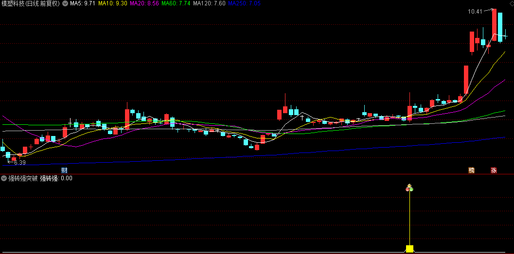Select the MA250: 7.05 label
The image size is (514, 254).
[x=244, y=3]
